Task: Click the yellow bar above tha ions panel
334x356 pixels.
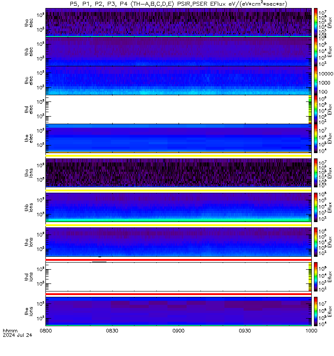Action: point(179,156)
